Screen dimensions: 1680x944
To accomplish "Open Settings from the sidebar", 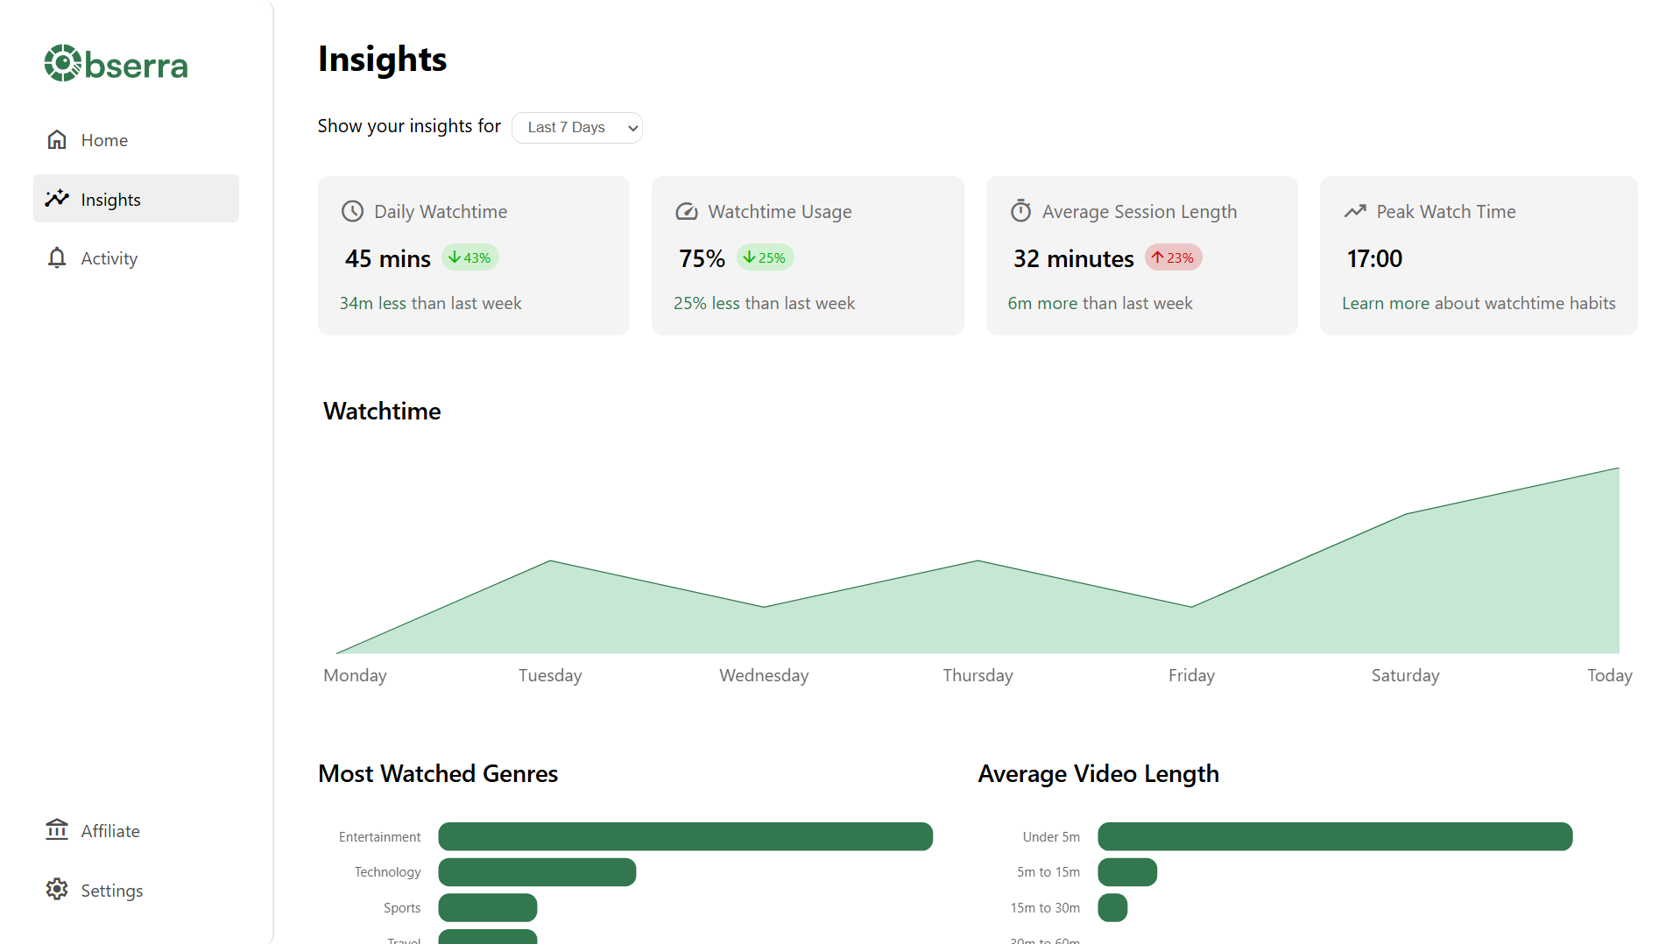I will click(x=136, y=890).
